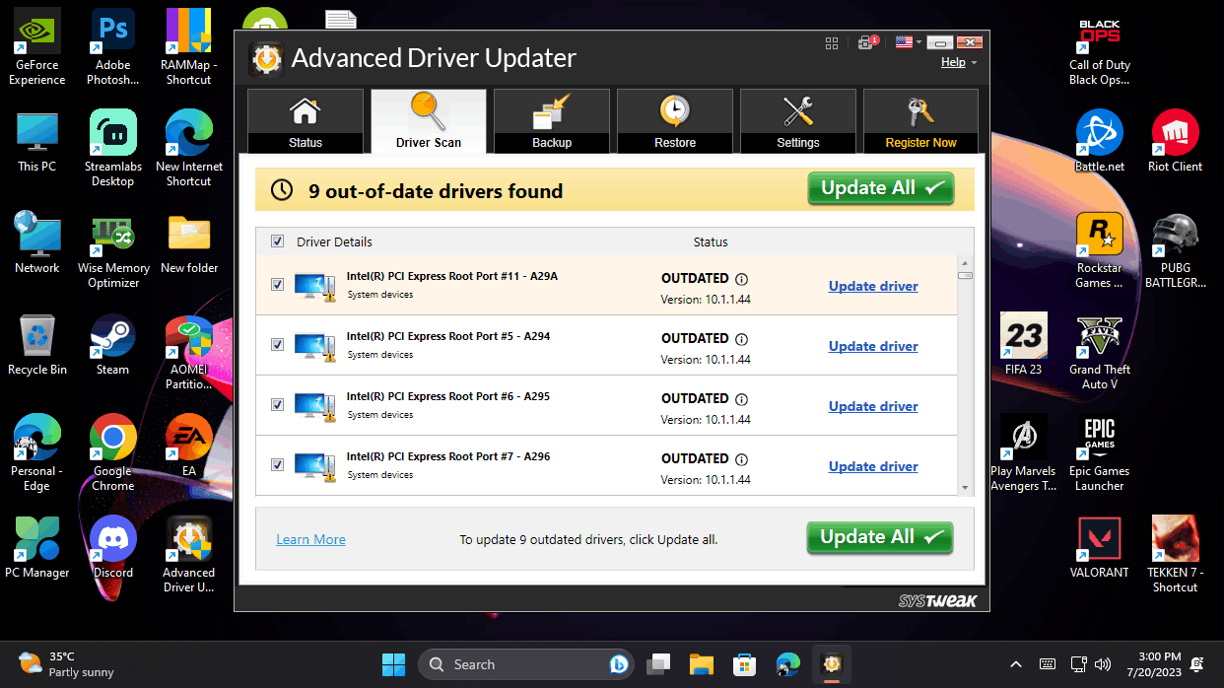Select the Epic Games Launcher icon
Screen dimensions: 1224x688
[x=1100, y=453]
